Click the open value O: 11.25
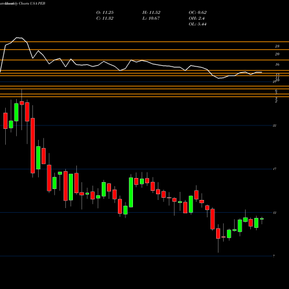This screenshot has width=289, height=289. coord(105,13)
